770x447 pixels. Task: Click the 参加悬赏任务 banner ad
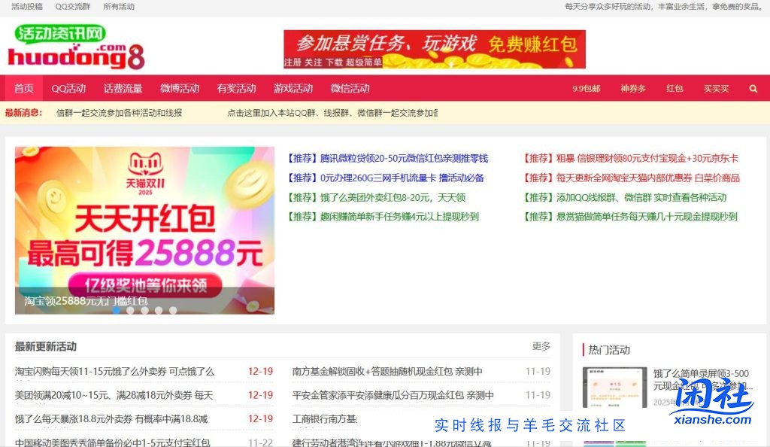point(434,47)
